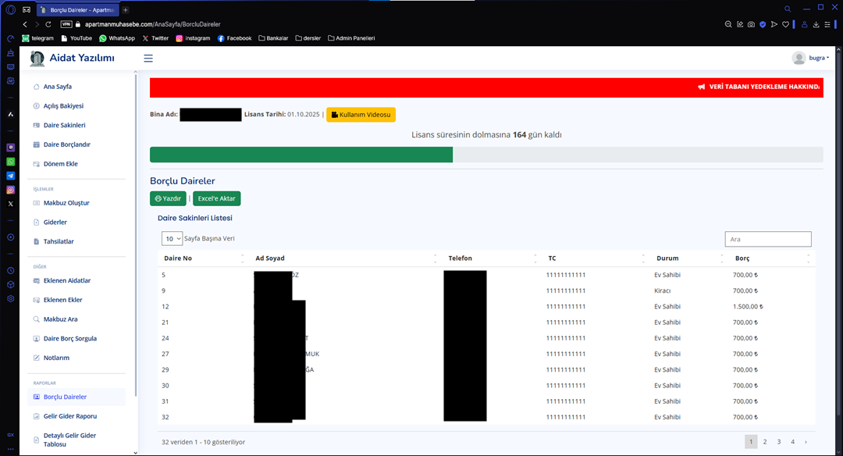Sort the table by Borç column
The height and width of the screenshot is (456, 843).
[x=769, y=258]
